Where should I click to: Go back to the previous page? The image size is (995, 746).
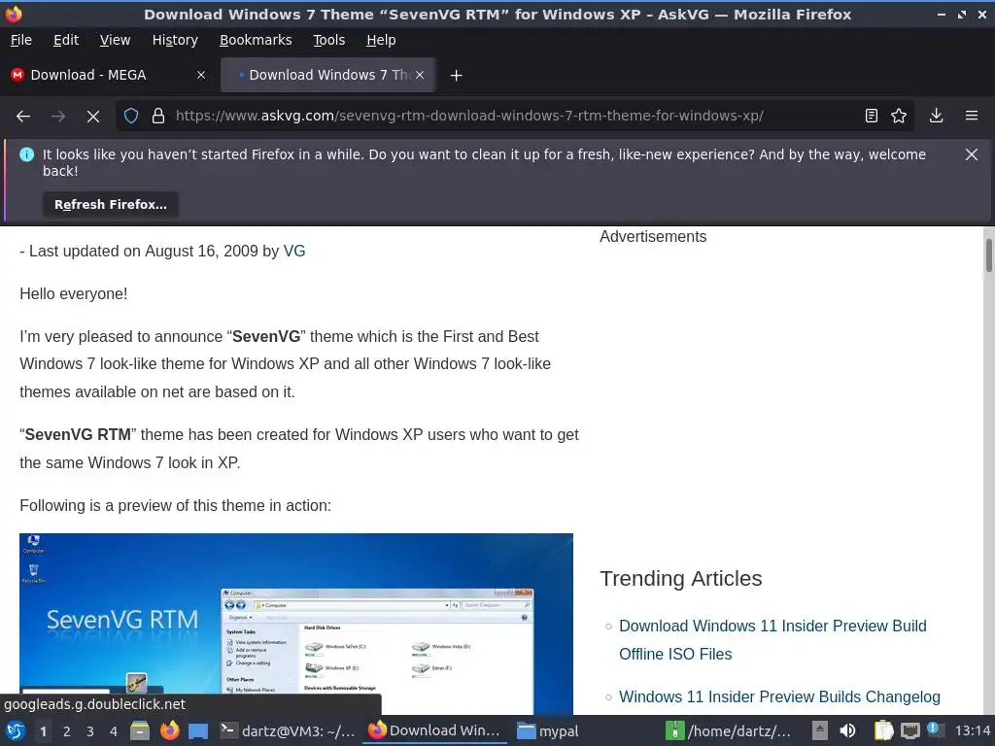tap(23, 117)
